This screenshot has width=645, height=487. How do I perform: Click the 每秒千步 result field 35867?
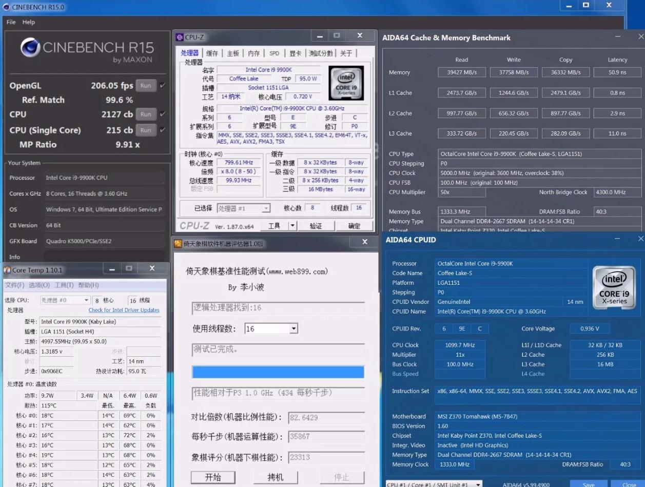click(x=326, y=437)
